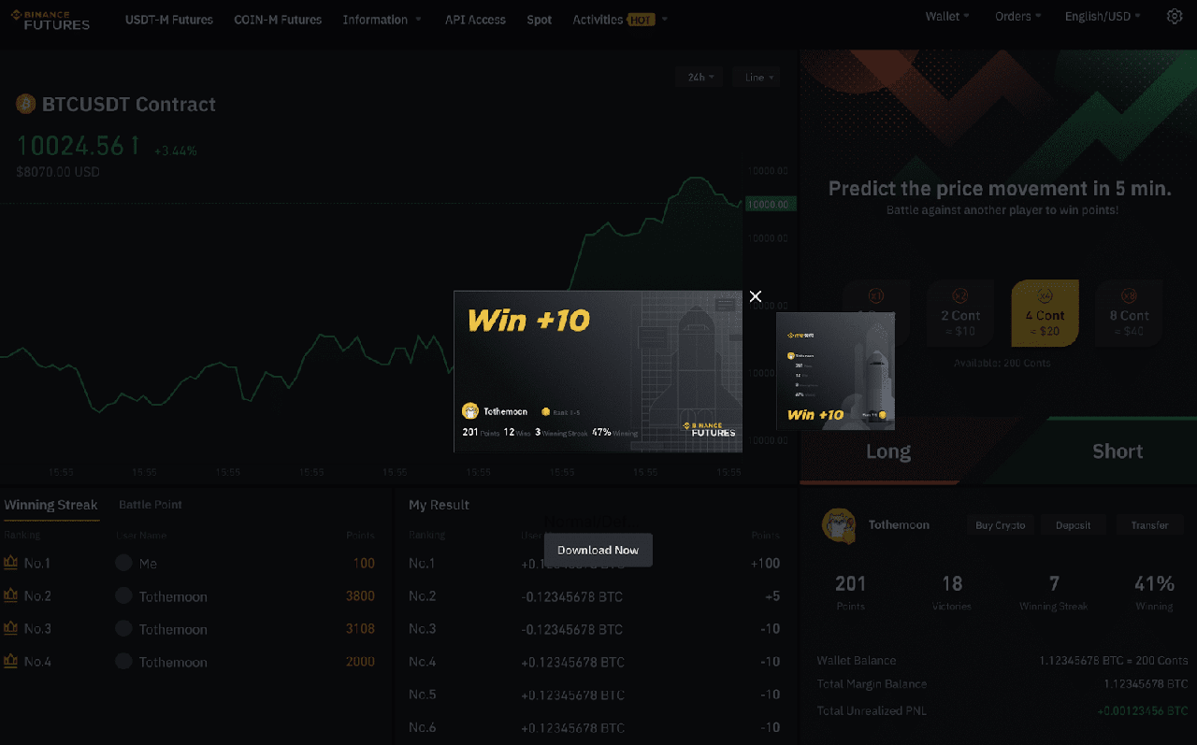Click the avatar circle next to Me
This screenshot has height=745, width=1197.
[x=123, y=563]
